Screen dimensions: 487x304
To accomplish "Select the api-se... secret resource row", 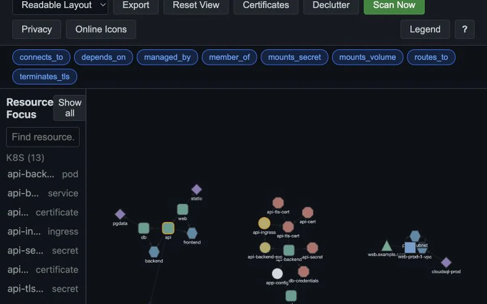I will click(x=43, y=250).
